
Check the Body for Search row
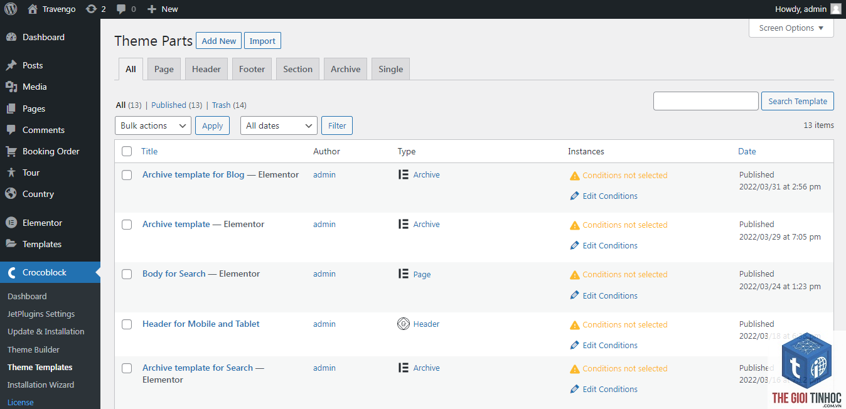[x=127, y=274]
